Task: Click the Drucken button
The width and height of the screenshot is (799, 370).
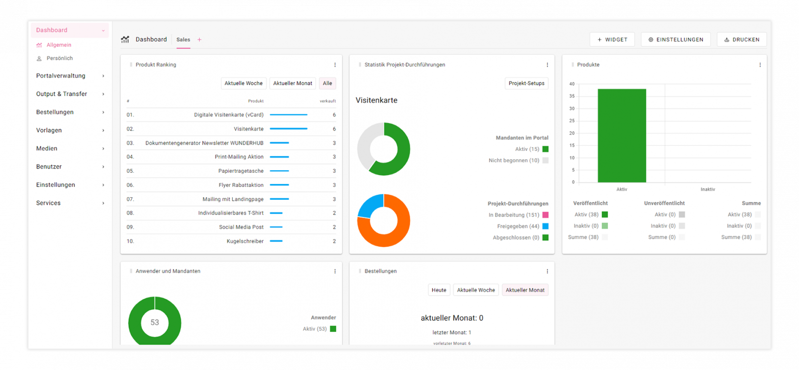Action: pos(741,39)
